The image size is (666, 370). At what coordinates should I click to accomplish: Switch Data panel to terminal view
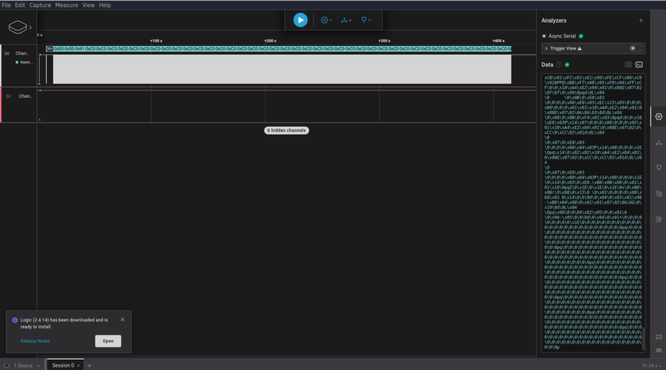click(639, 64)
